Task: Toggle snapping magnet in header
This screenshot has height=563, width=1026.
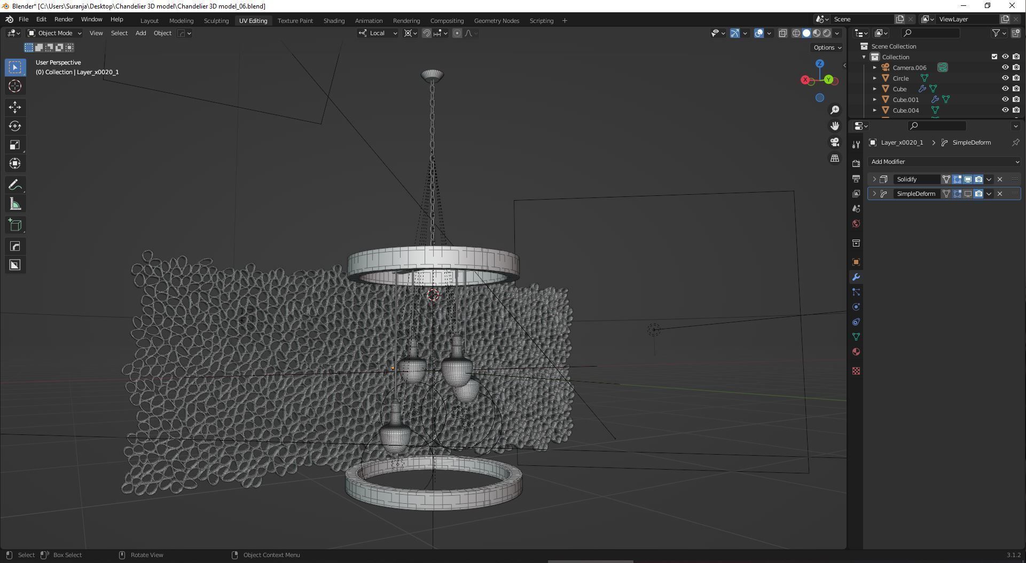Action: (x=426, y=33)
